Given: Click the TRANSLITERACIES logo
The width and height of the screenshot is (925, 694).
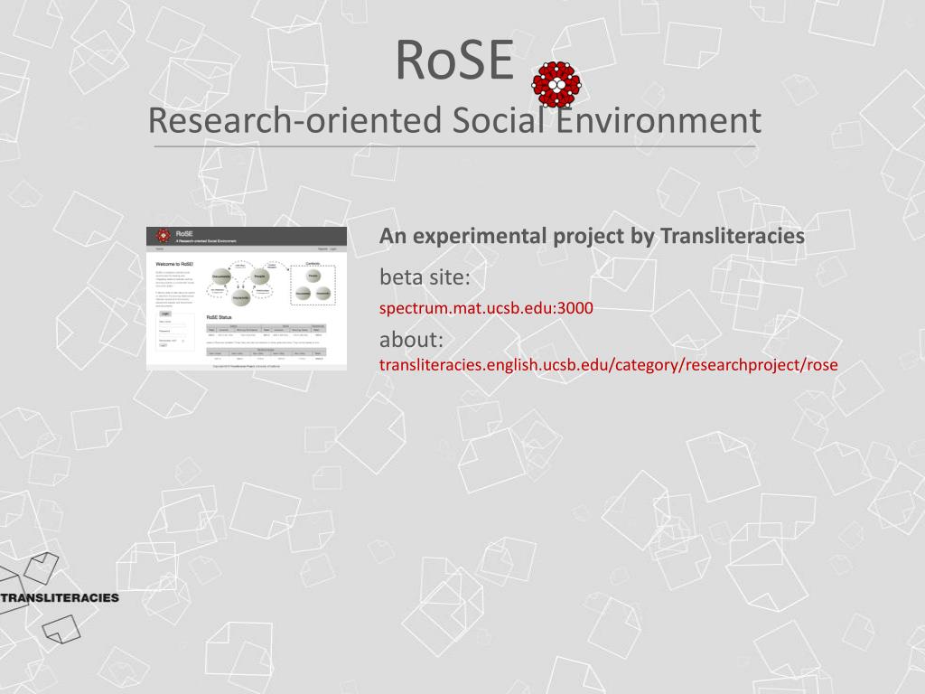Looking at the screenshot, I should (x=58, y=597).
